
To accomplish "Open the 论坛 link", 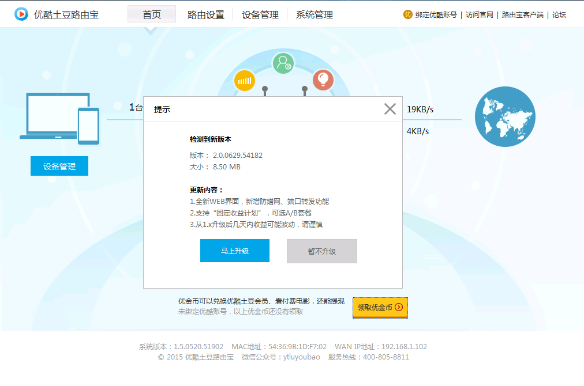I will 559,15.
